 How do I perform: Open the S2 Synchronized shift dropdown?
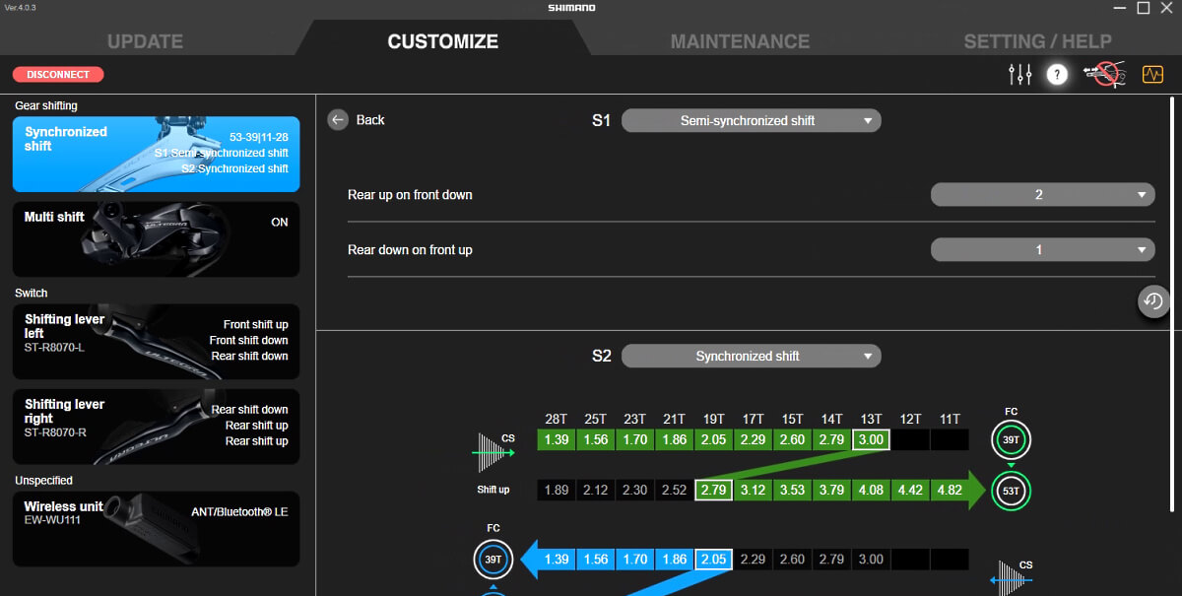coord(751,356)
